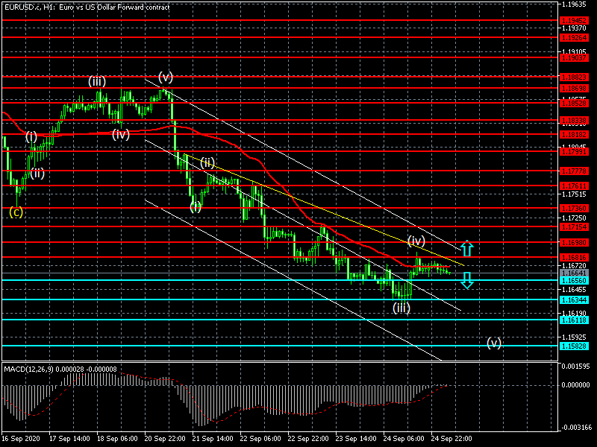The image size is (597, 447).
Task: Click the EURUSD.c, H1 chart title
Action: pos(87,7)
